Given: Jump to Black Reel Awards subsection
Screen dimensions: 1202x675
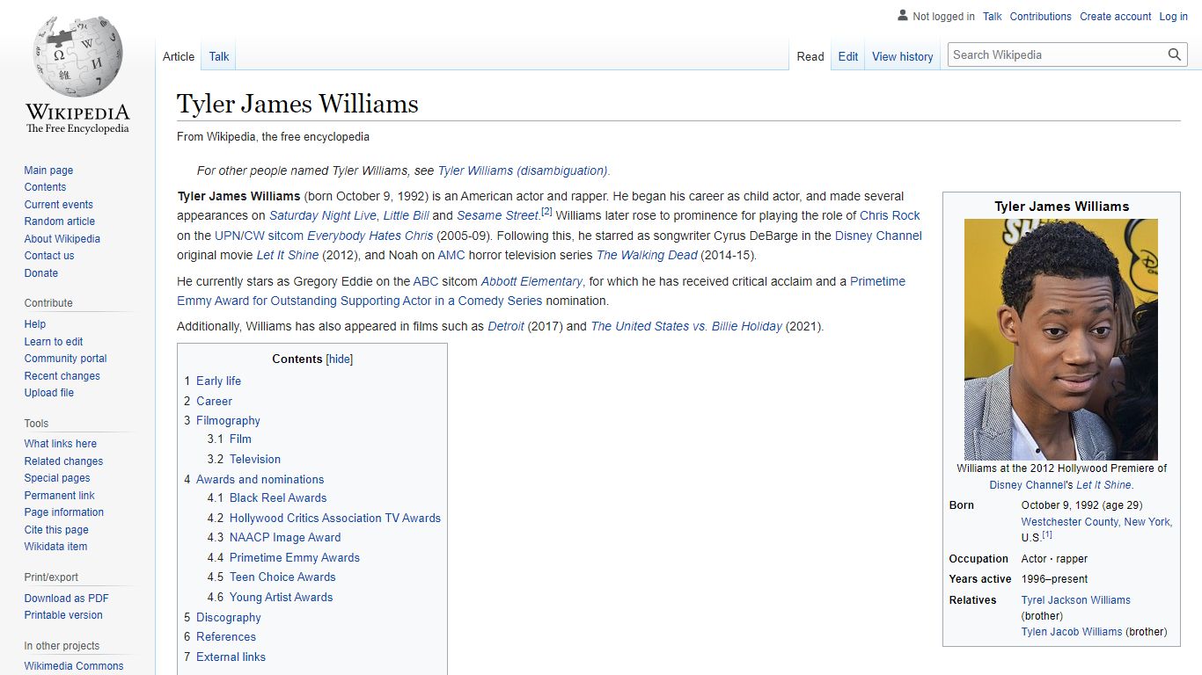Looking at the screenshot, I should coord(278,497).
